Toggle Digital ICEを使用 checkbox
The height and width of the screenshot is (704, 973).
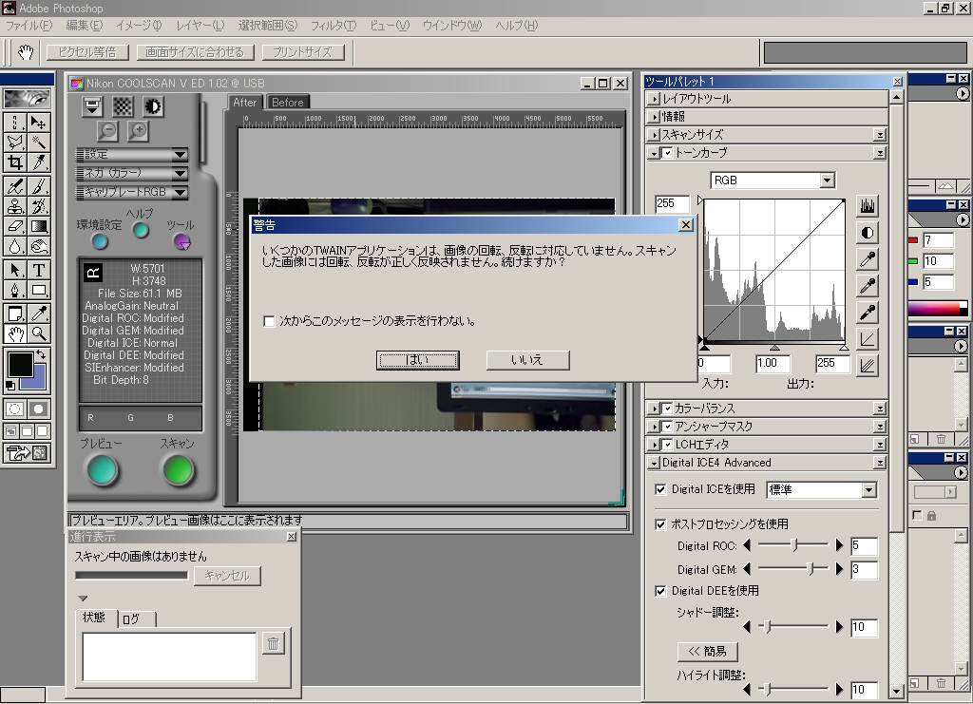tap(661, 489)
